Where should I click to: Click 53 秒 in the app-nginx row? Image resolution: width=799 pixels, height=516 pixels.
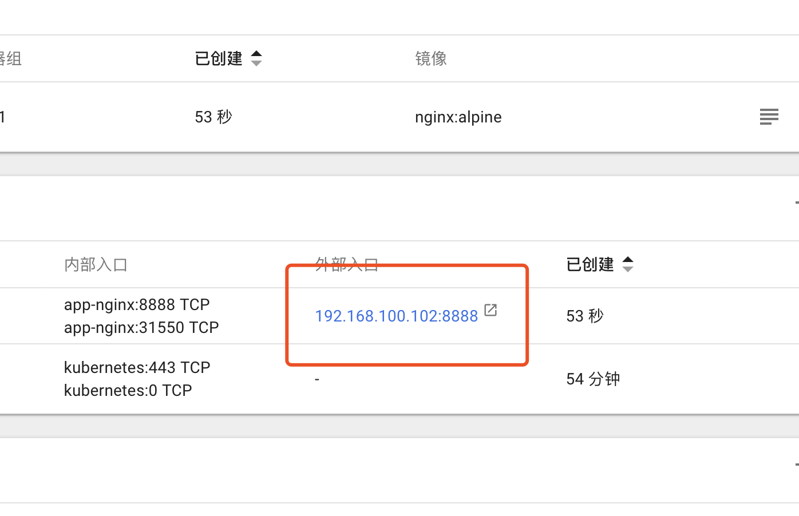tap(585, 316)
